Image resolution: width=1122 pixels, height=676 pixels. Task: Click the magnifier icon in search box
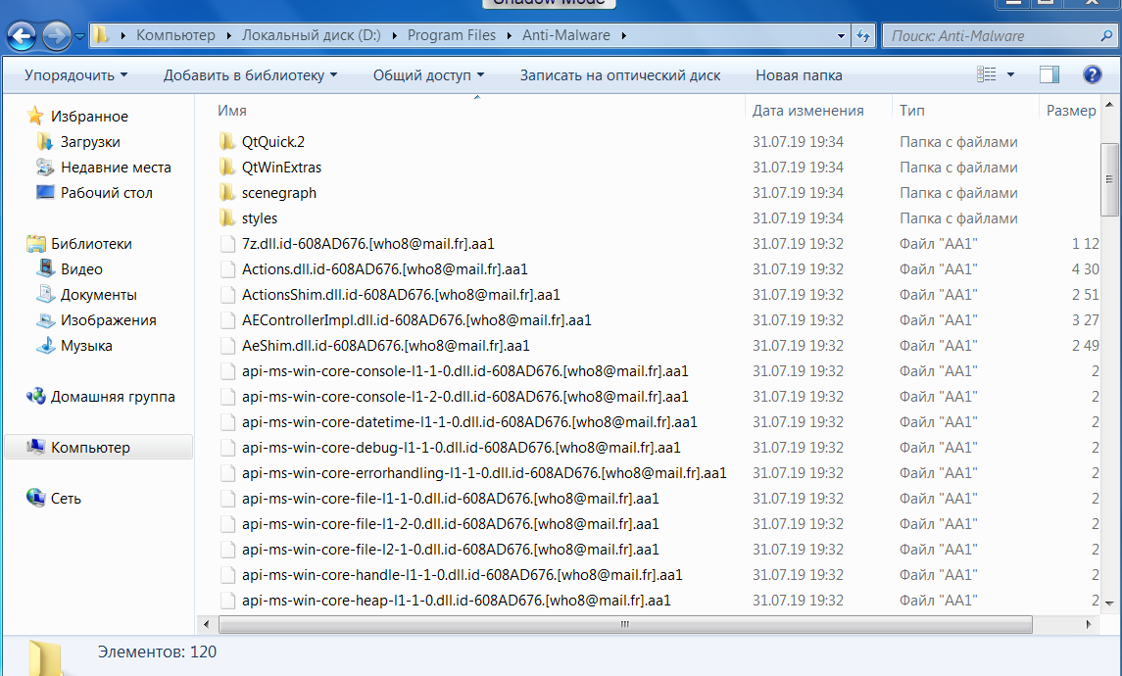point(1107,35)
